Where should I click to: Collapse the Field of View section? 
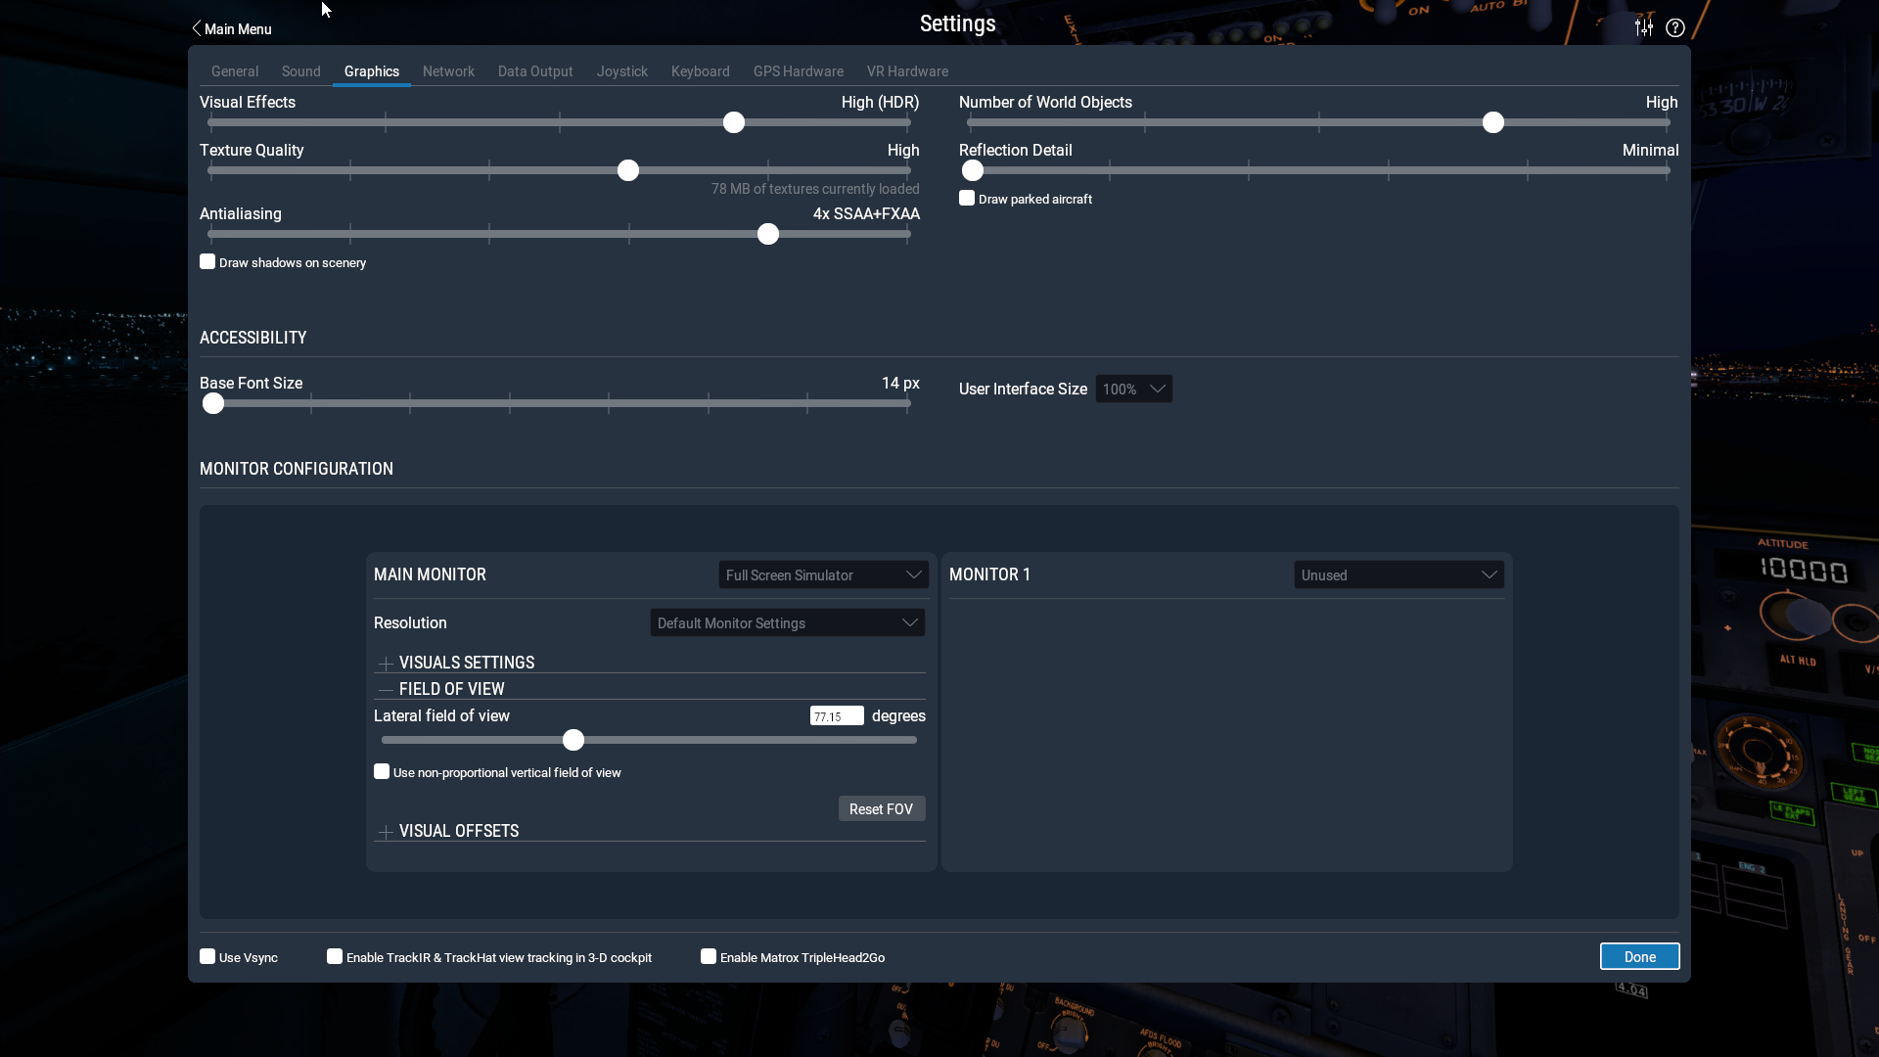click(x=386, y=690)
